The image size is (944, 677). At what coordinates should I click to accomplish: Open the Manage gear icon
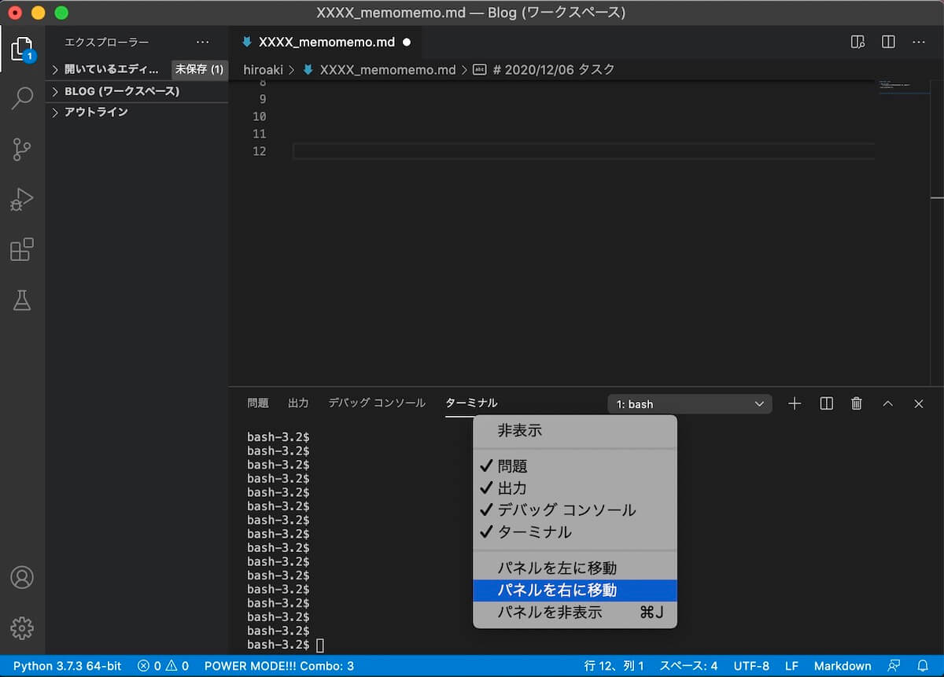tap(22, 628)
